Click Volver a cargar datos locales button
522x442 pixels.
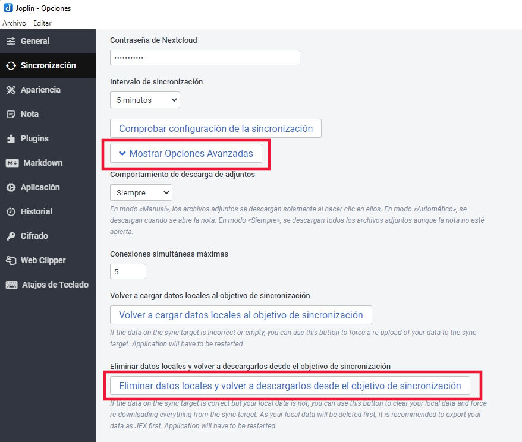(241, 315)
